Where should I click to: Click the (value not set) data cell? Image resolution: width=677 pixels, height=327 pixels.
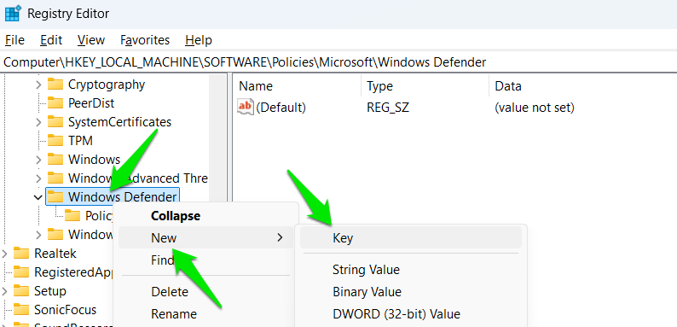tap(535, 108)
